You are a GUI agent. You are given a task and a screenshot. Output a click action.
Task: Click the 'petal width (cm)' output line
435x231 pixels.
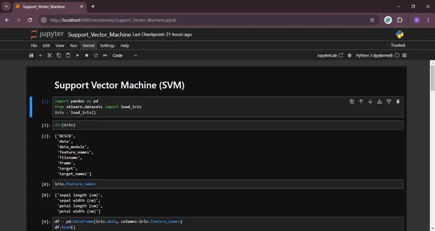(x=79, y=211)
